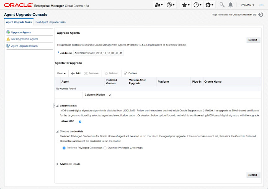This screenshot has height=189, width=268.
Task: Expand the Additional Inputs section
Action: (x=57, y=164)
